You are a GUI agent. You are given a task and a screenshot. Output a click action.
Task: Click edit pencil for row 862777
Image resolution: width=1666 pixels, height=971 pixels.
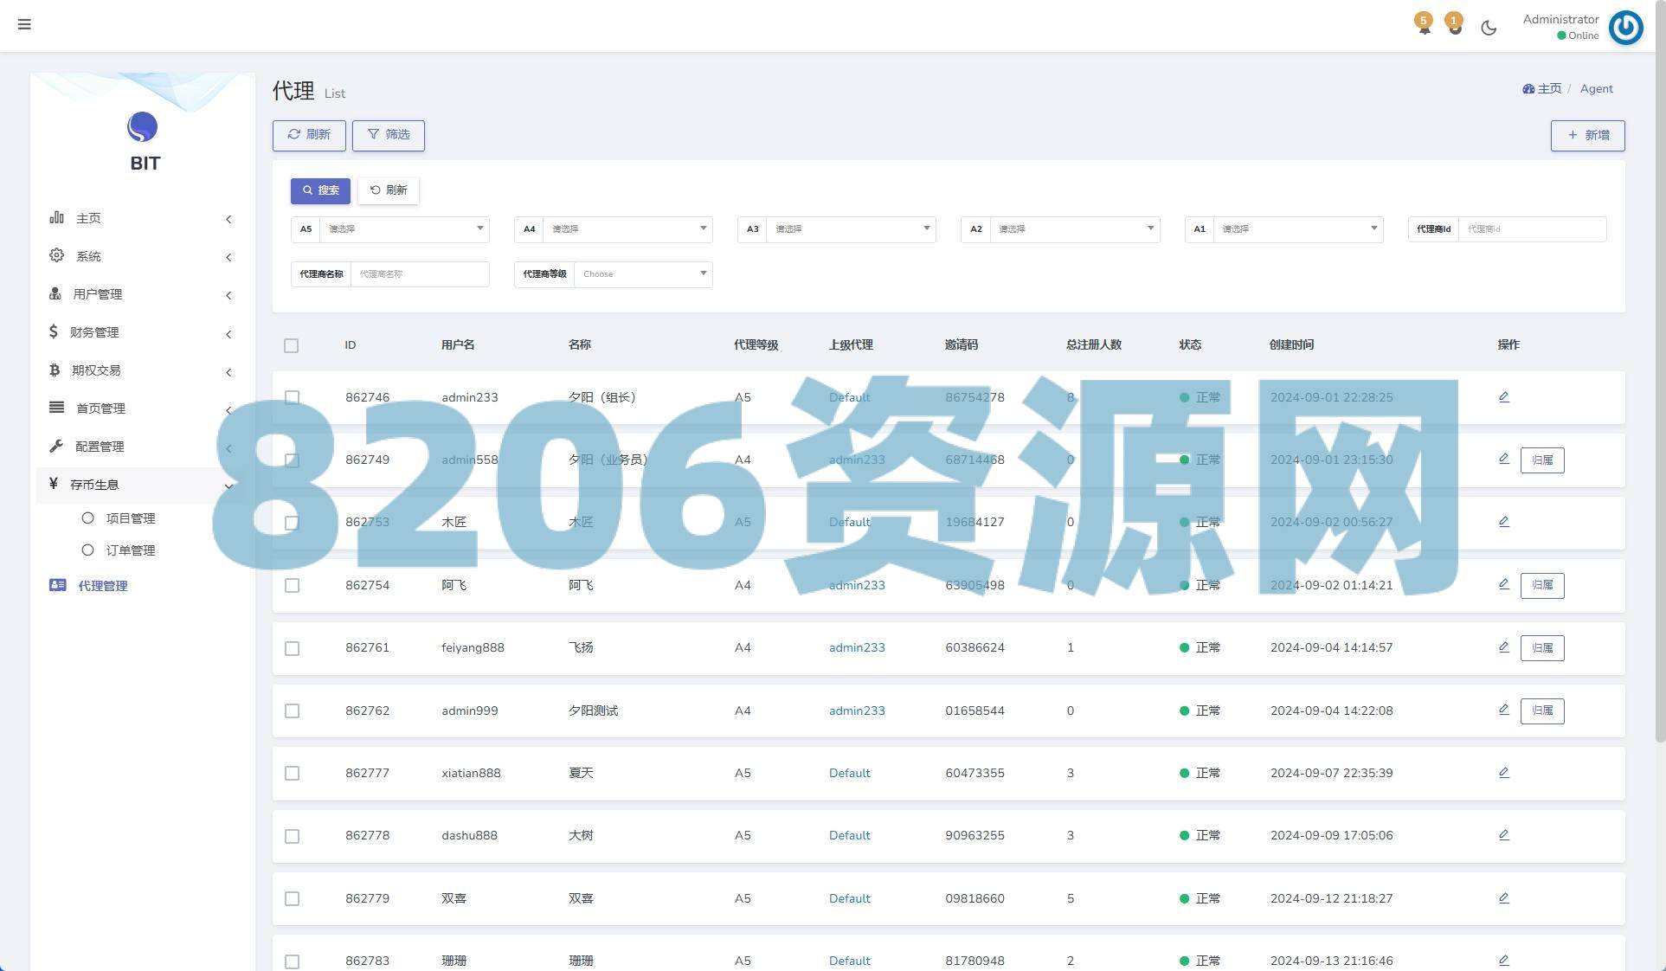(1503, 773)
